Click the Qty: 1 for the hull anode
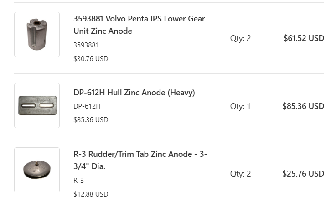The height and width of the screenshot is (213, 331). click(x=240, y=106)
